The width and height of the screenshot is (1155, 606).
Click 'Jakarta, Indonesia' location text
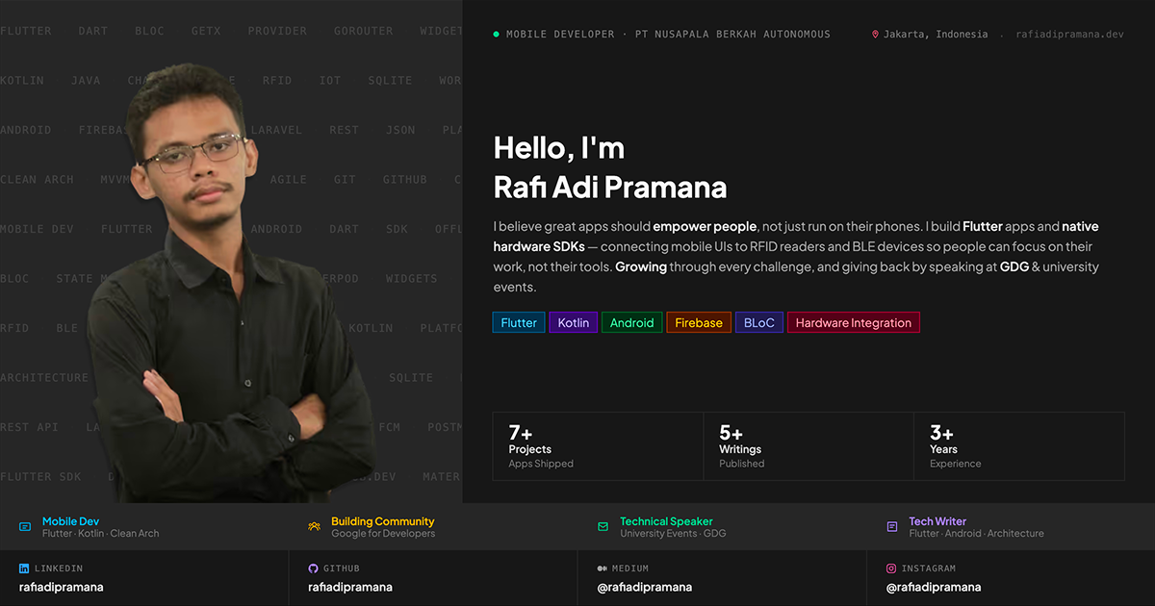point(936,35)
